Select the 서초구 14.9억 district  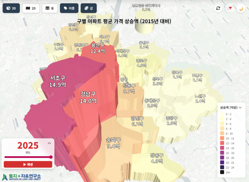[x=57, y=81]
